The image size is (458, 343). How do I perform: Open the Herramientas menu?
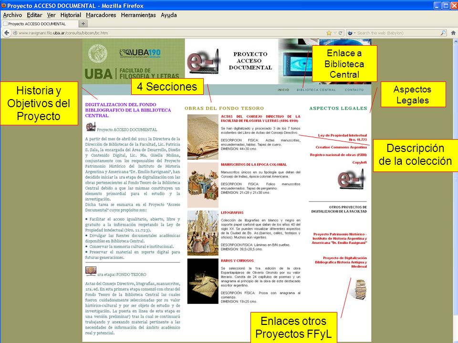pyautogui.click(x=138, y=15)
